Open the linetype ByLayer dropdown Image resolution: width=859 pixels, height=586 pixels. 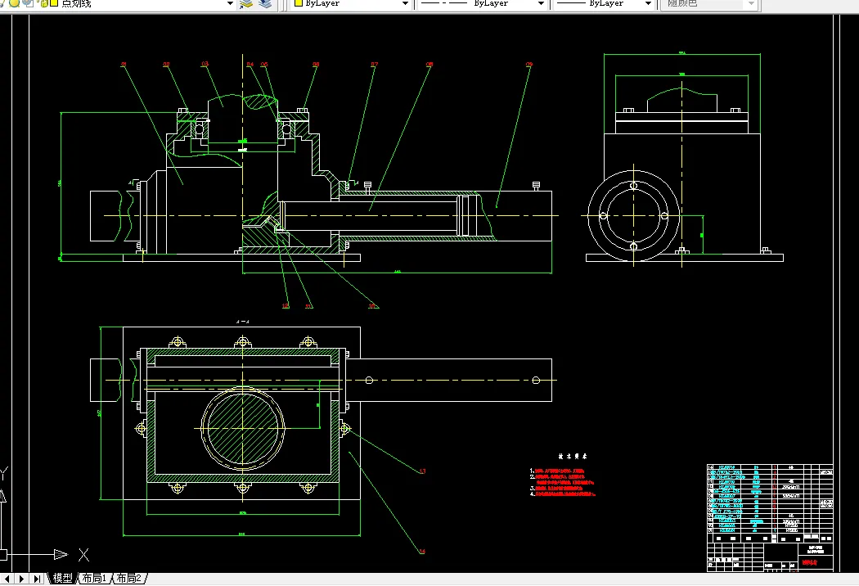point(541,3)
